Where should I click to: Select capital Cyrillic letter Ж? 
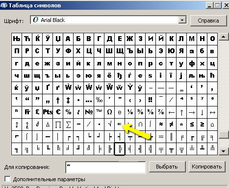[130, 39]
